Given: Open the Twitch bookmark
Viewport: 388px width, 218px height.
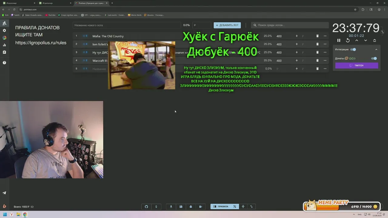Looking at the screenshot, I should point(15,15).
